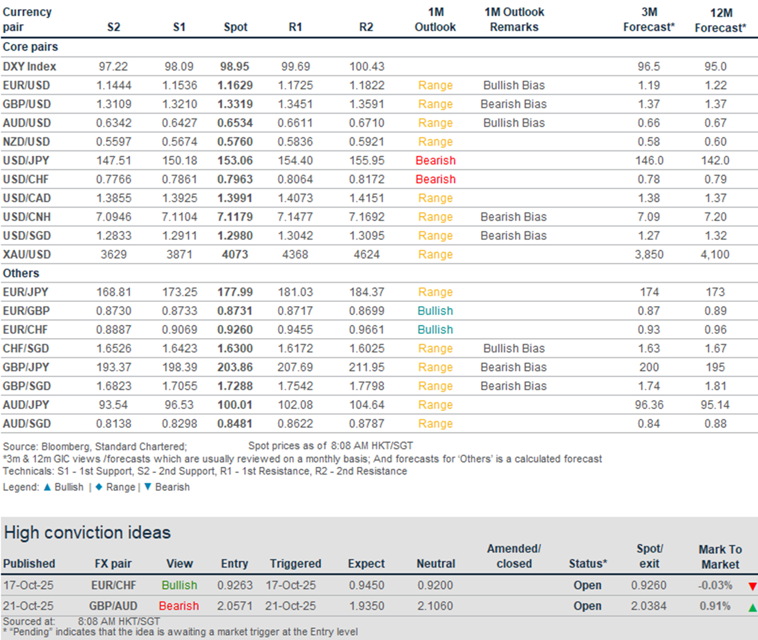This screenshot has width=758, height=640.
Task: Select the XAU/USD currency pair row label
Action: pyautogui.click(x=26, y=254)
